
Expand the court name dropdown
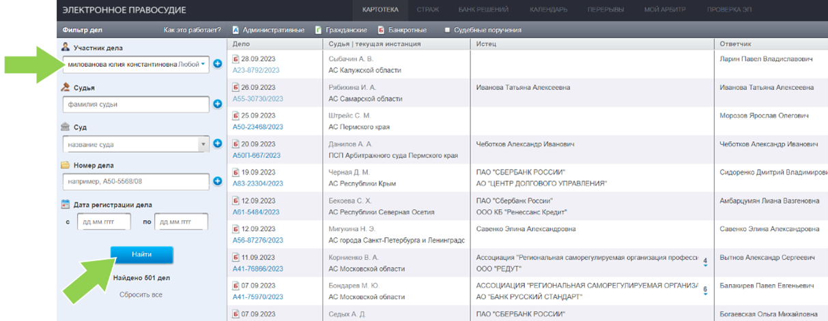pyautogui.click(x=203, y=144)
